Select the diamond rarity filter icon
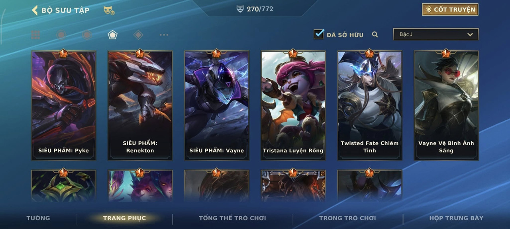Image resolution: width=510 pixels, height=229 pixels. pyautogui.click(x=138, y=35)
